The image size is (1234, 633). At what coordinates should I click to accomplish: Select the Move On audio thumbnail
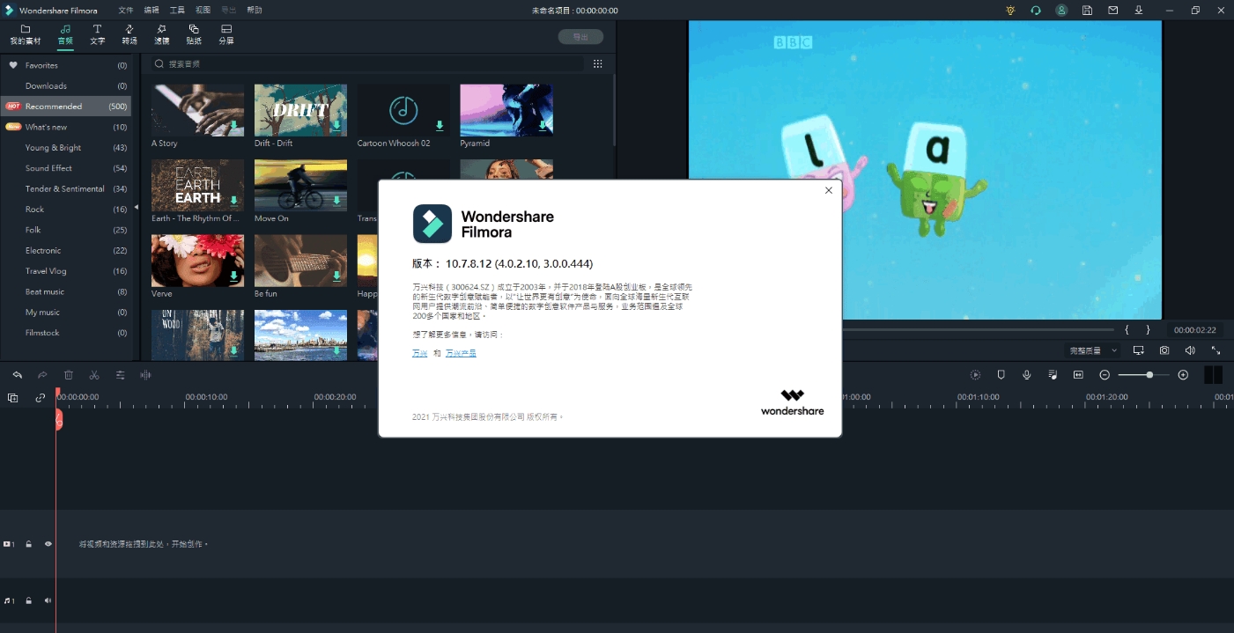(300, 185)
